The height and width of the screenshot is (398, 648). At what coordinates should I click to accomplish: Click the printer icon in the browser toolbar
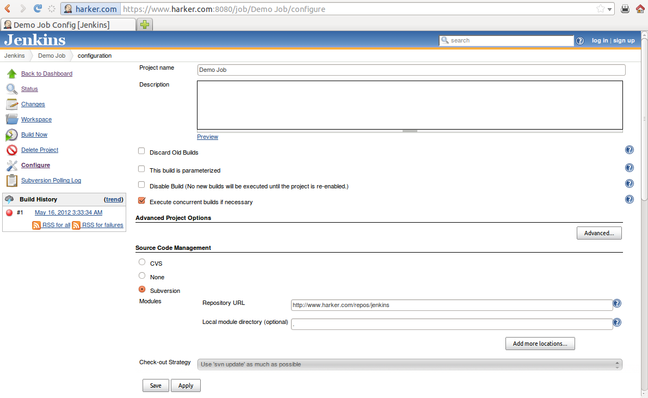pyautogui.click(x=625, y=9)
